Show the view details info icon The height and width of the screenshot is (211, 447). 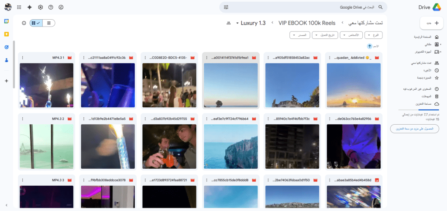[24, 23]
